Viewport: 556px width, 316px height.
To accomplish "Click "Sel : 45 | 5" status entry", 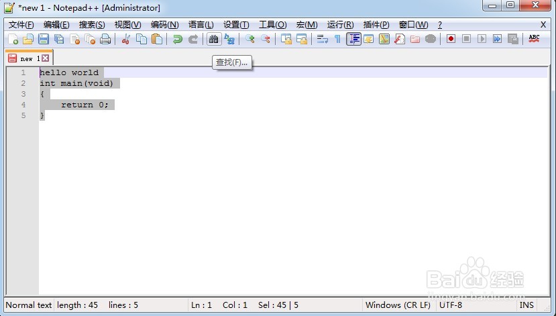I will (278, 305).
